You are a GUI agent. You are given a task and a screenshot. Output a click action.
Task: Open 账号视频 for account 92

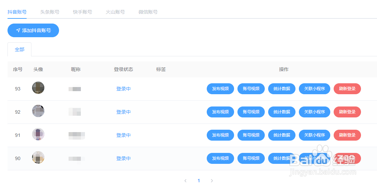coord(251,112)
